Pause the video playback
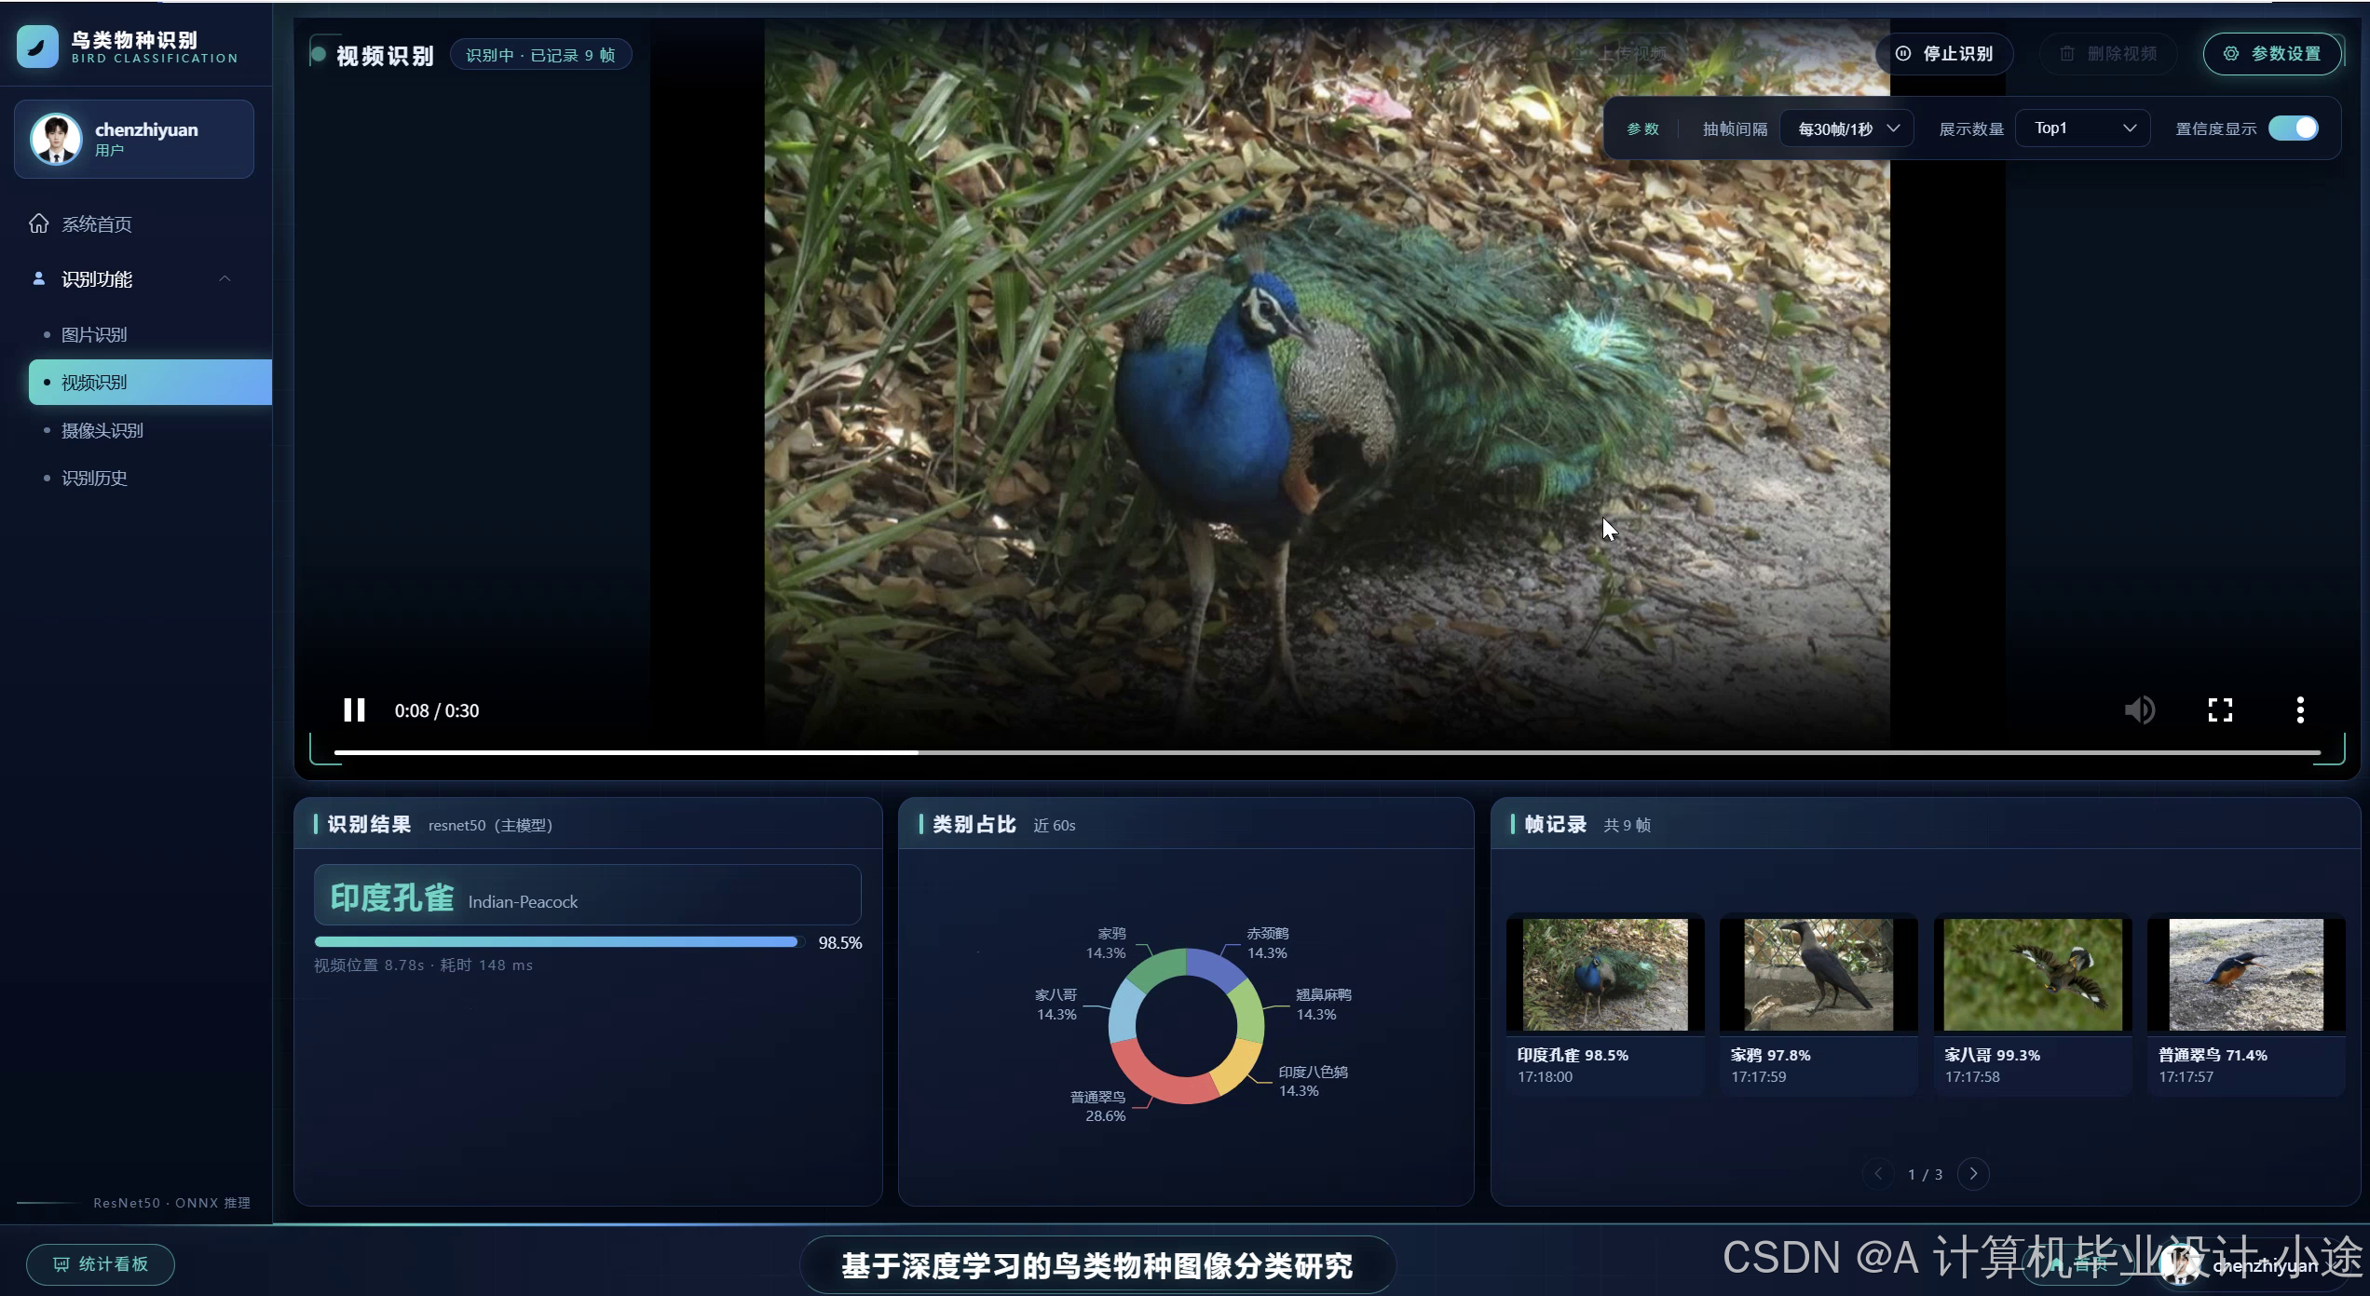The width and height of the screenshot is (2370, 1296). coord(354,710)
